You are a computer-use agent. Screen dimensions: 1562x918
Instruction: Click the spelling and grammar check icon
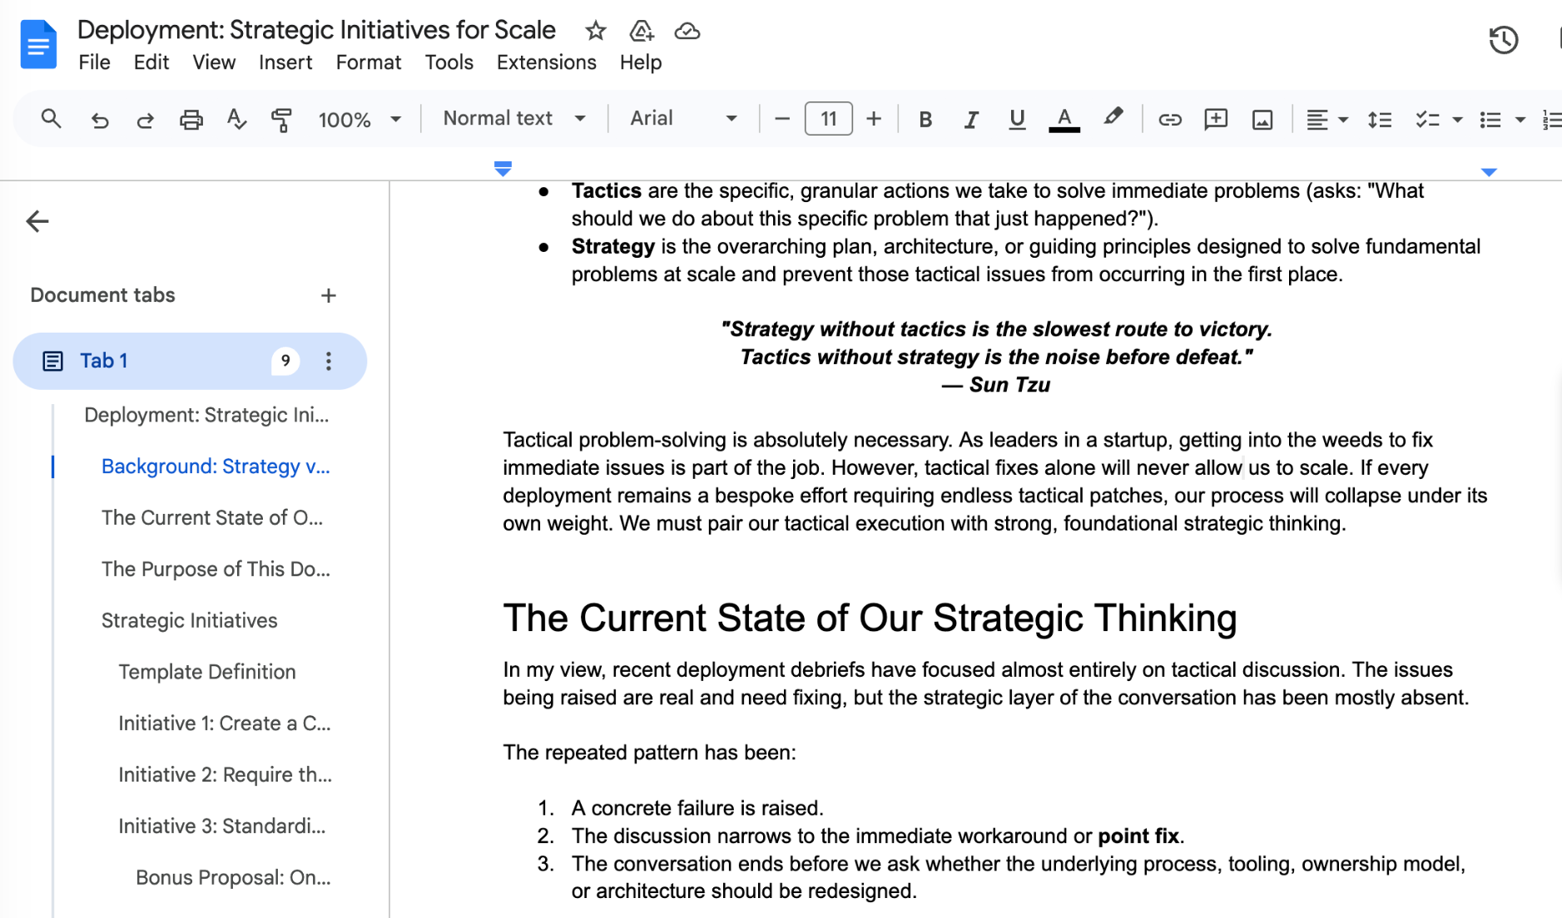pyautogui.click(x=236, y=120)
